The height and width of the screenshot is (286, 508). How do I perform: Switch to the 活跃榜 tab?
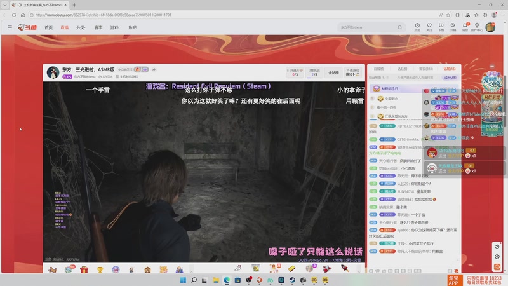coord(402,69)
